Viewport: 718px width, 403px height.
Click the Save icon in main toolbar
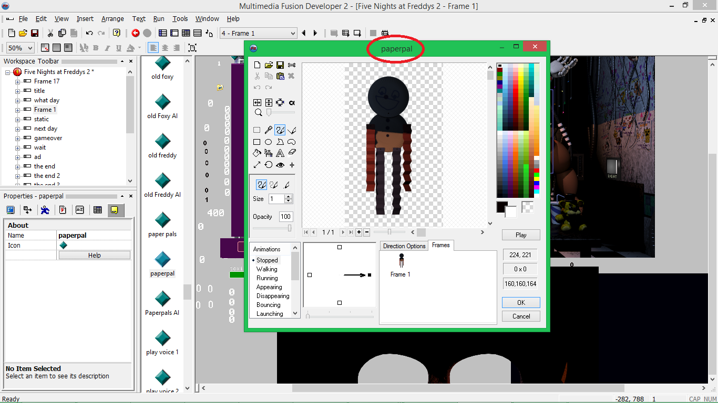tap(35, 33)
